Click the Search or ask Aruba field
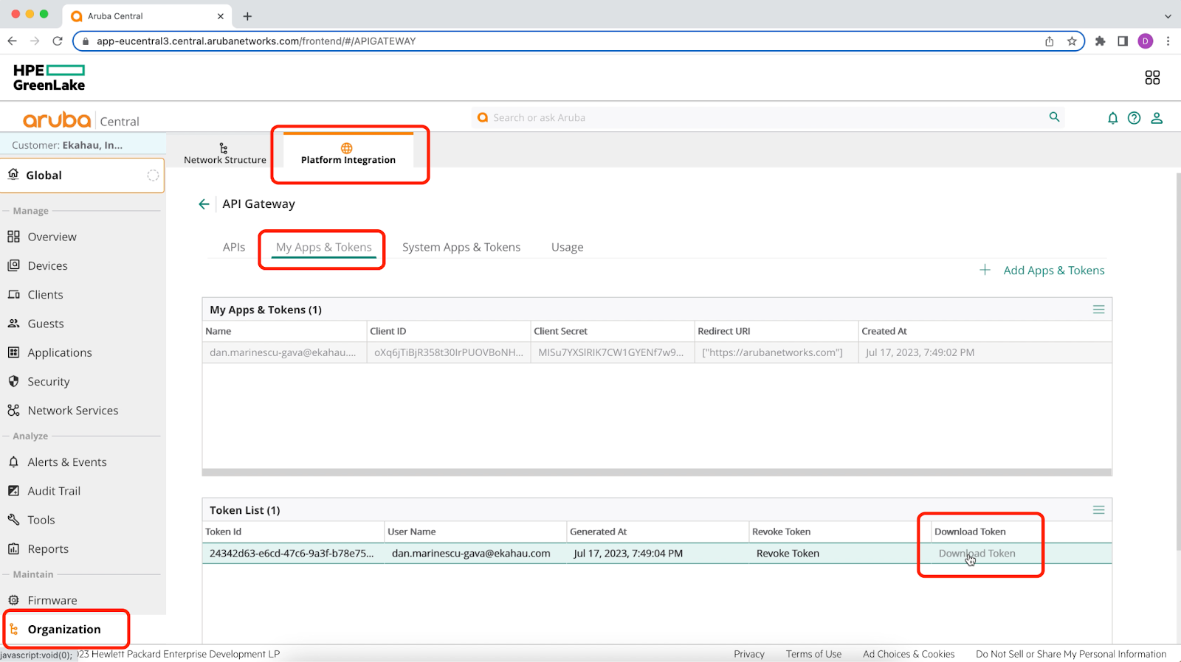 coord(760,118)
